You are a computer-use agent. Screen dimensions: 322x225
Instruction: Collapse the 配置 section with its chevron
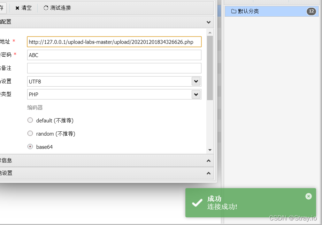click(208, 22)
